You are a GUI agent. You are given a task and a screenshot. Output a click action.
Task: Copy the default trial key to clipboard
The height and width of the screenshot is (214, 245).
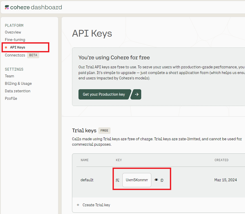pos(162,180)
